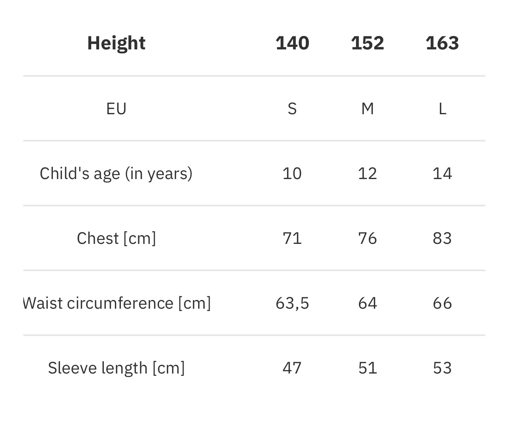Viewport: 509px width, 434px height.
Task: Click the Height header label
Action: pos(116,43)
